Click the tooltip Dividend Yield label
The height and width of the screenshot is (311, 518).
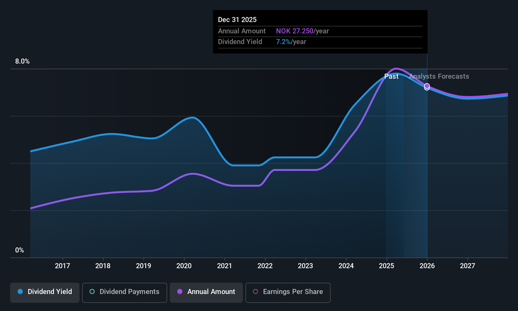[x=240, y=42]
